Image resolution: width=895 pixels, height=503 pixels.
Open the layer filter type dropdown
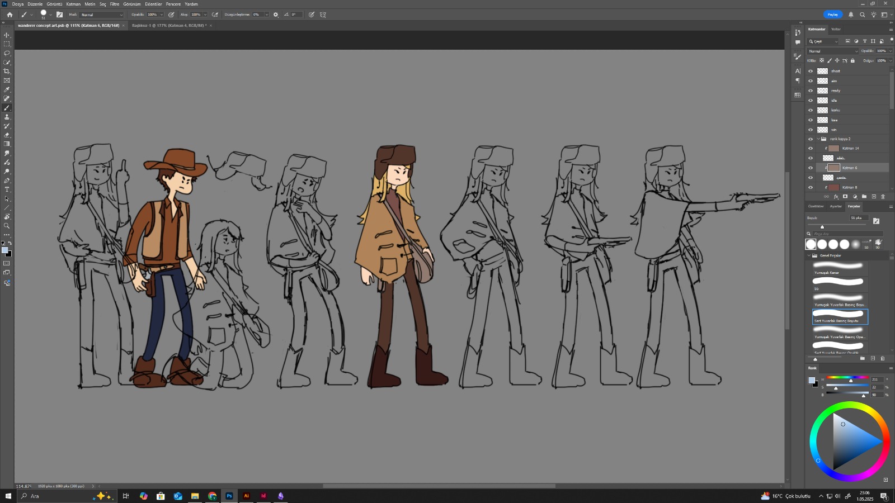pyautogui.click(x=823, y=41)
